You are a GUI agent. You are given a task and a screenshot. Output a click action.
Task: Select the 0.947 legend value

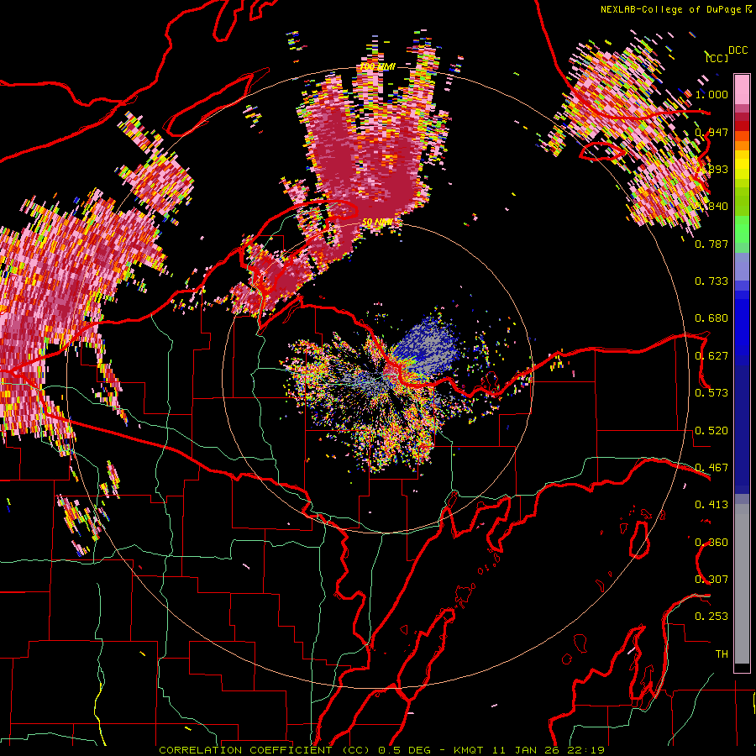(711, 132)
